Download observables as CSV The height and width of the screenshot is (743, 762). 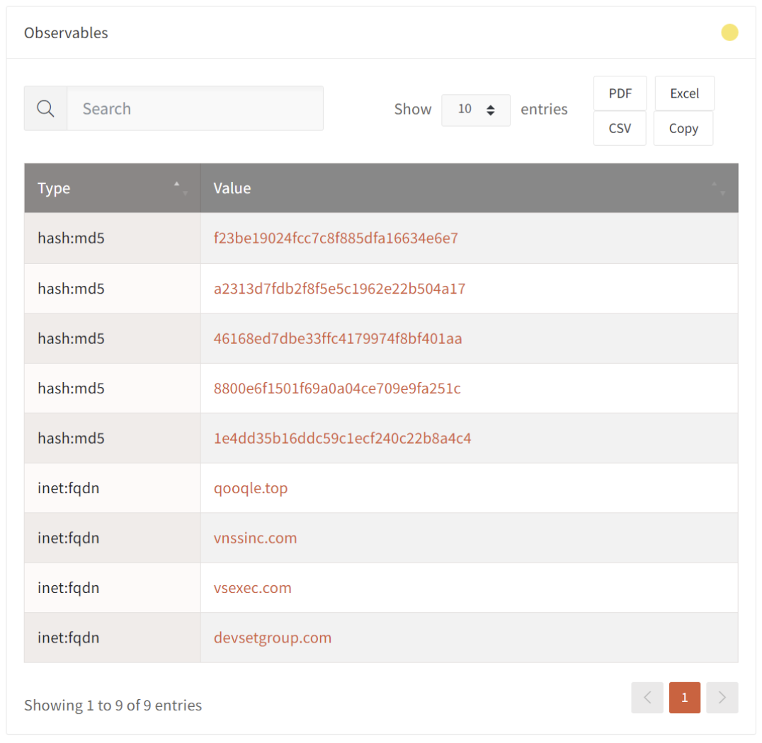[x=620, y=128]
